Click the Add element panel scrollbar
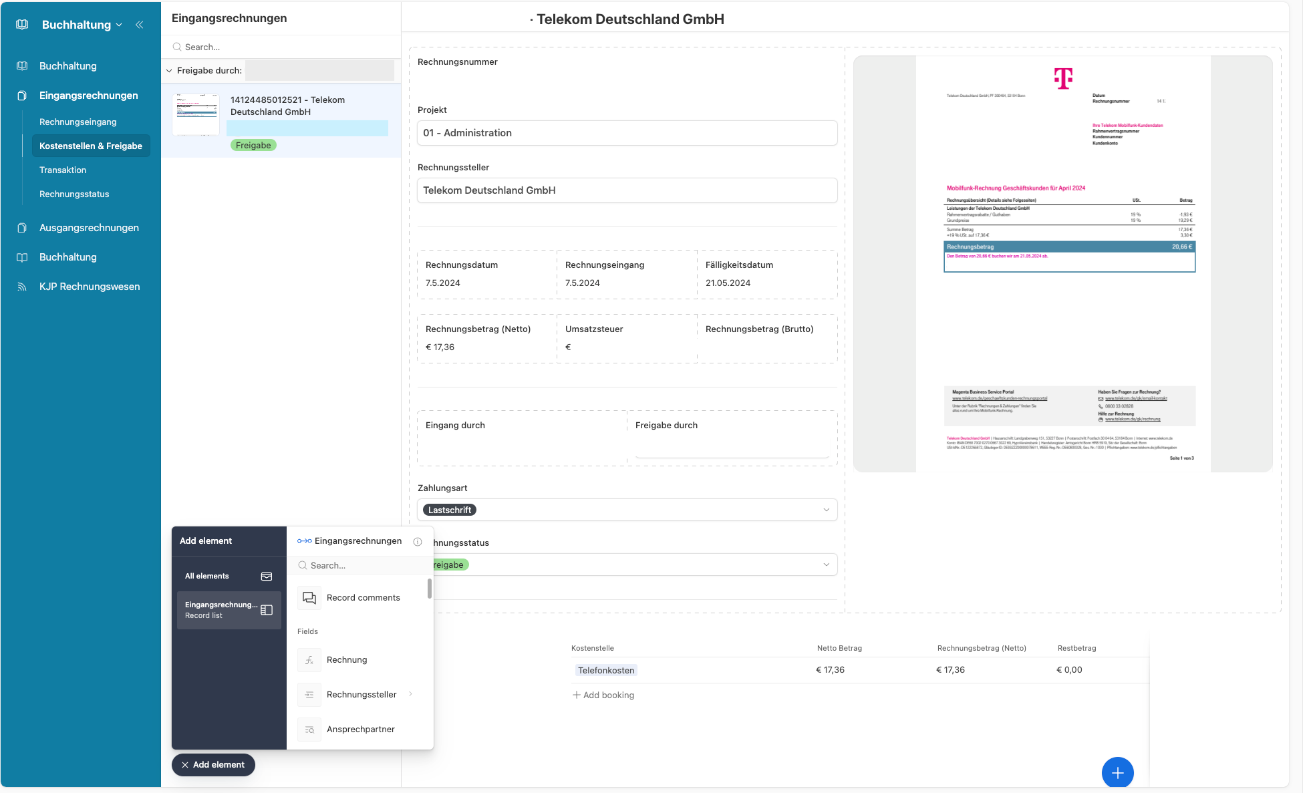1305x793 pixels. pyautogui.click(x=430, y=589)
